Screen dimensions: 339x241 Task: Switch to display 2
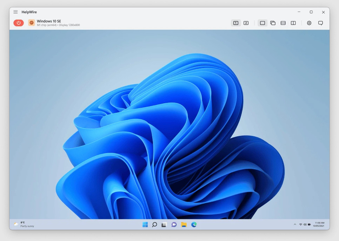pos(246,23)
